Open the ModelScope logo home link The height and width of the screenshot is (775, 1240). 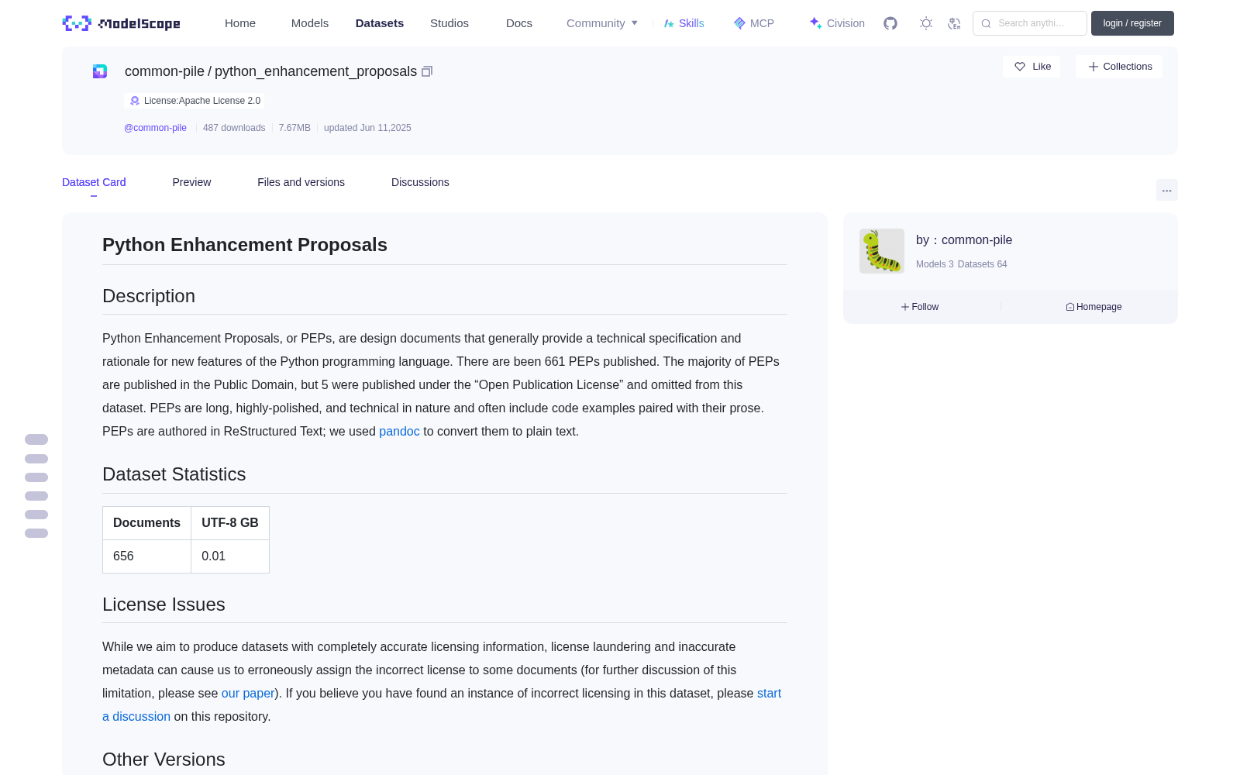[x=122, y=23]
